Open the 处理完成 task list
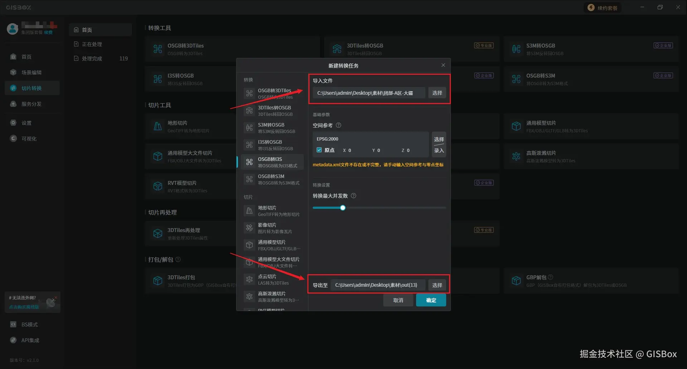Viewport: 687px width, 369px height. coord(100,58)
